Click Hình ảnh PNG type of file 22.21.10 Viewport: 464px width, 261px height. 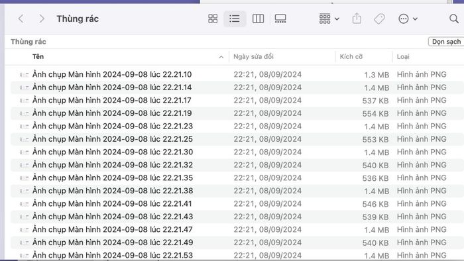[422, 74]
